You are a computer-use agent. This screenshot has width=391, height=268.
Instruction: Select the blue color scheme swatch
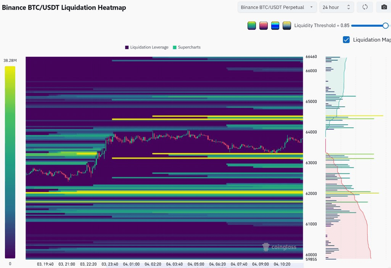[x=275, y=26]
